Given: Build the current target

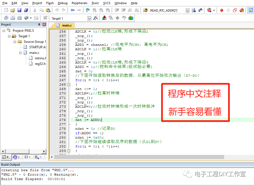Looking at the screenshot, I should pos(12,18).
